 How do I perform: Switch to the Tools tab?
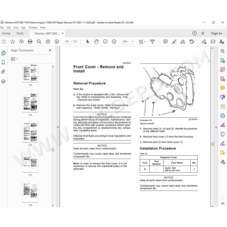coord(20,33)
